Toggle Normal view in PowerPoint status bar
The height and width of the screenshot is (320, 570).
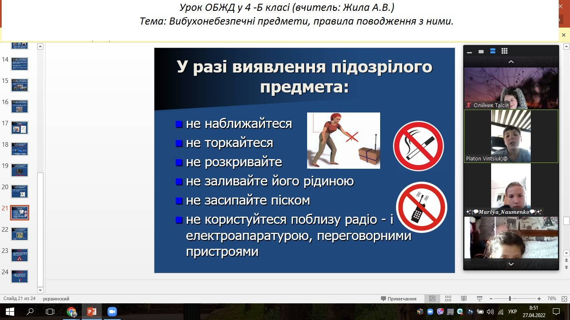click(432, 299)
